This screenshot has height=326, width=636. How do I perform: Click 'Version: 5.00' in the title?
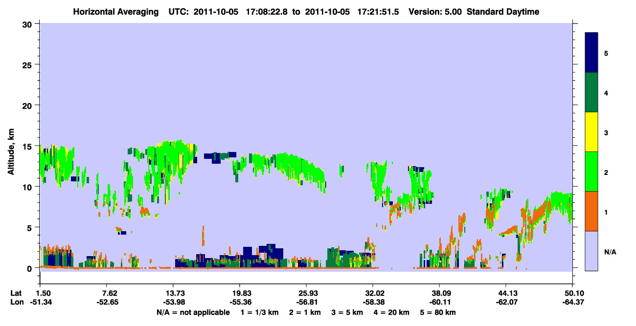coord(436,12)
